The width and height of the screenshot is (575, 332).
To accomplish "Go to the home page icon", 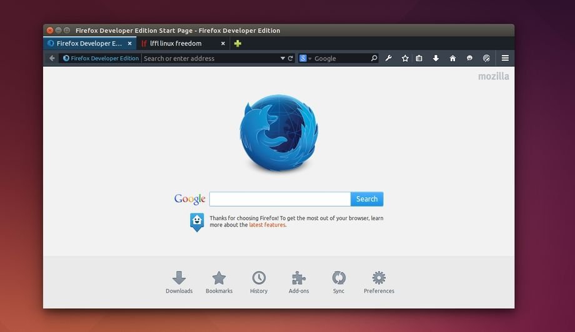I will 452,58.
